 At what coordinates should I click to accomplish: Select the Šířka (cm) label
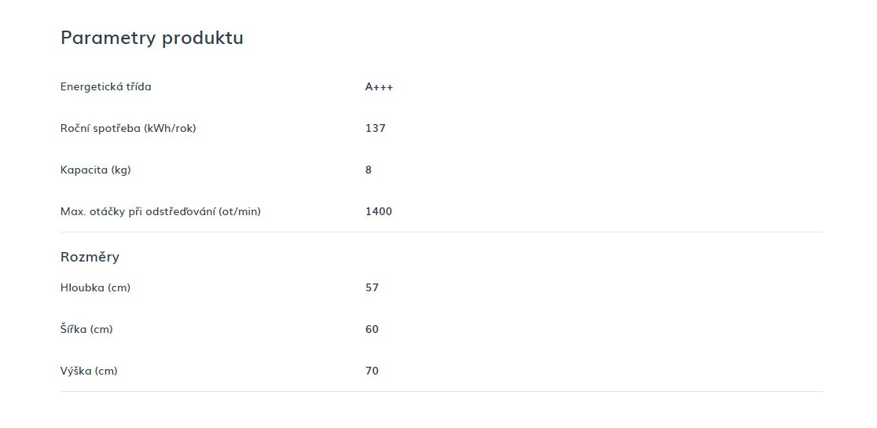pyautogui.click(x=86, y=329)
